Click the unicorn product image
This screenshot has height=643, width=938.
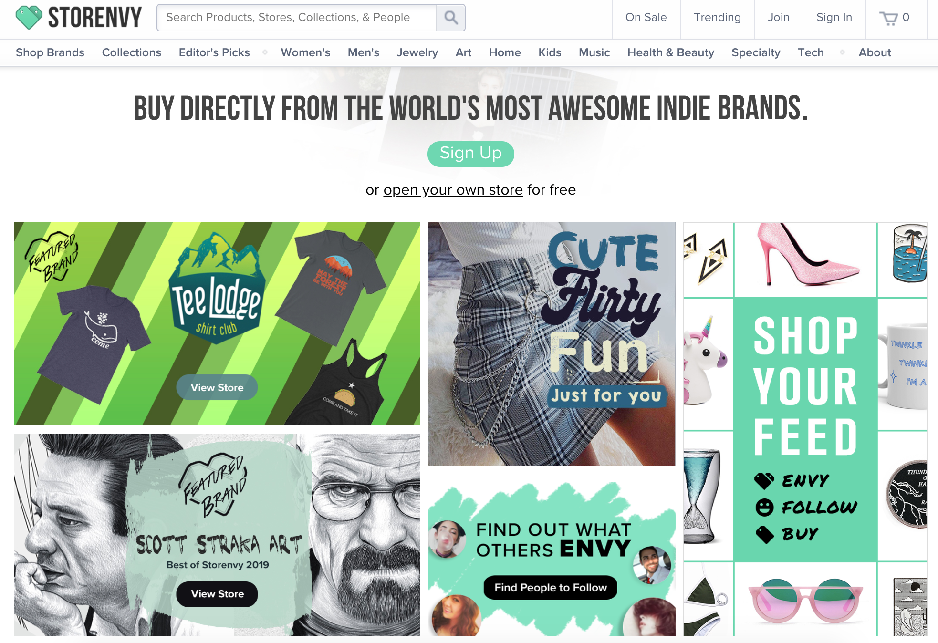pos(708,364)
